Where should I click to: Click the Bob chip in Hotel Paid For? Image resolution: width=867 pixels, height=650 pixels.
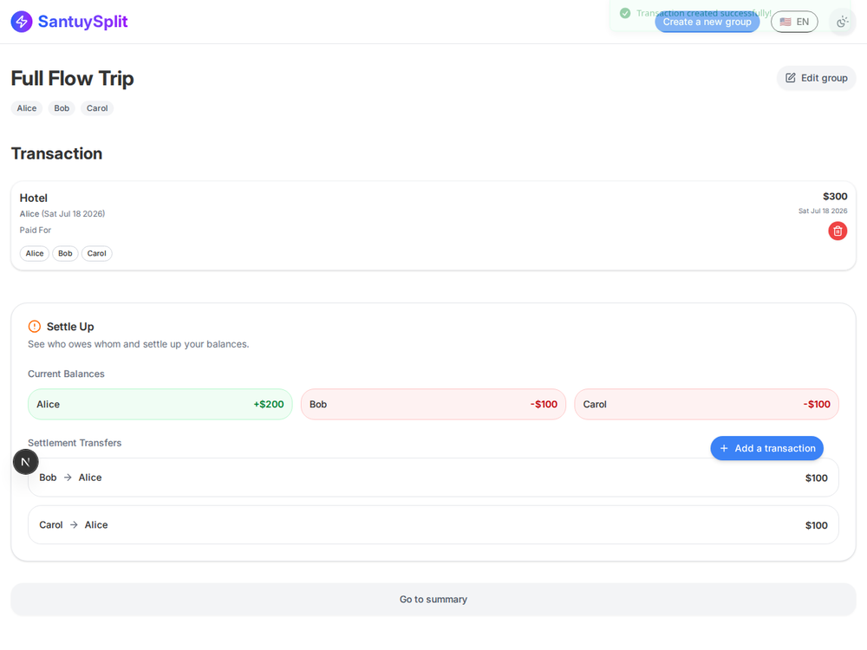(65, 253)
